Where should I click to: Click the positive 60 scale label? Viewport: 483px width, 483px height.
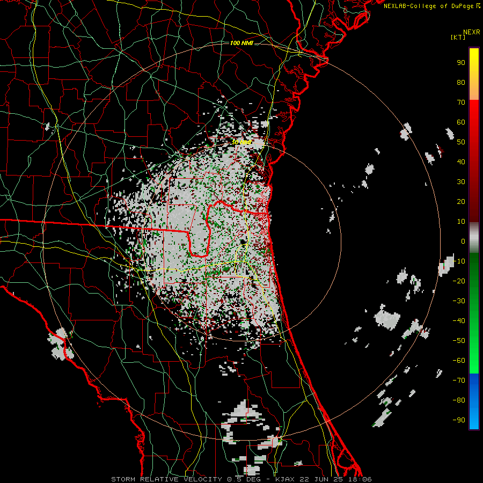pyautogui.click(x=461, y=122)
